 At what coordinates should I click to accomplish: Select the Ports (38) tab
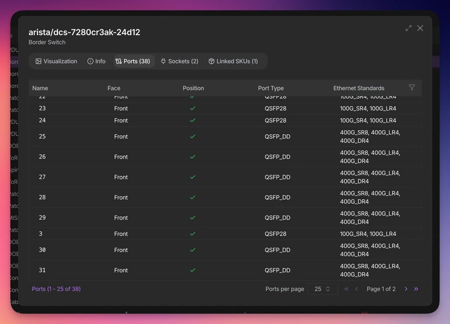pyautogui.click(x=133, y=61)
